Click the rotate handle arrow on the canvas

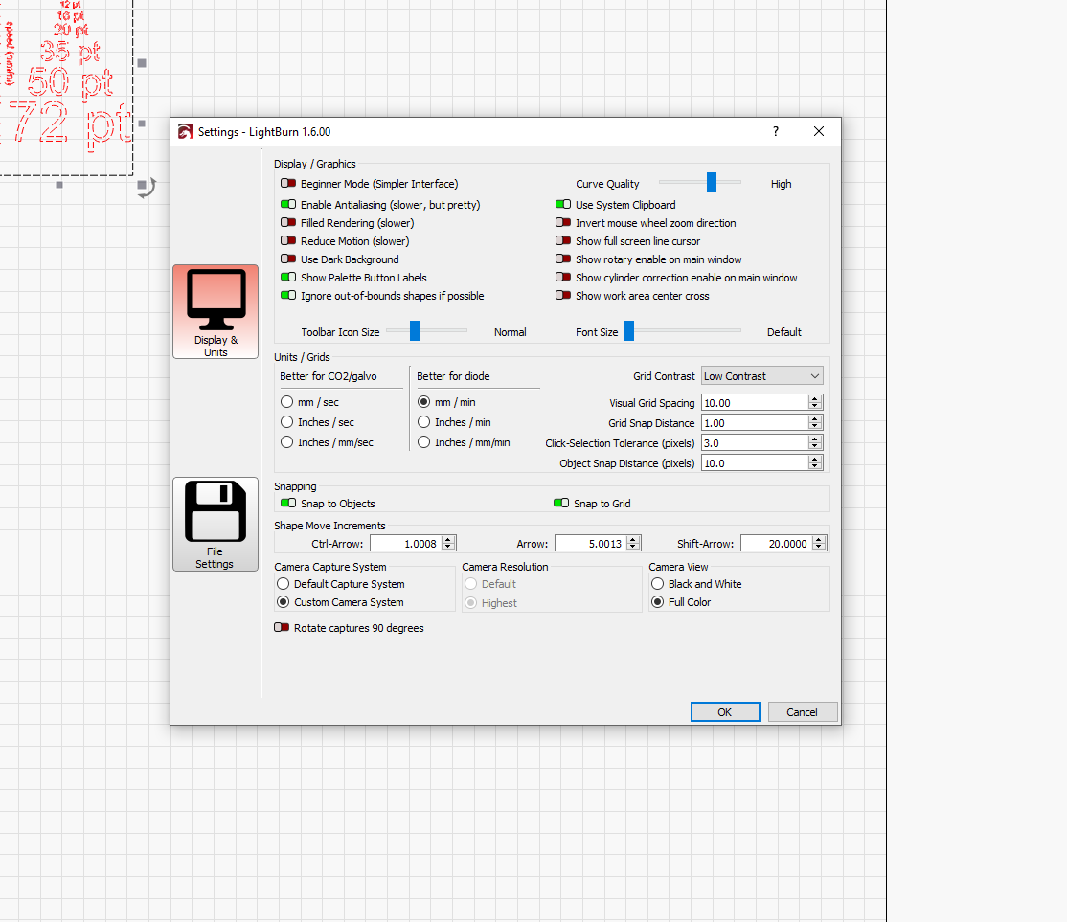(147, 188)
